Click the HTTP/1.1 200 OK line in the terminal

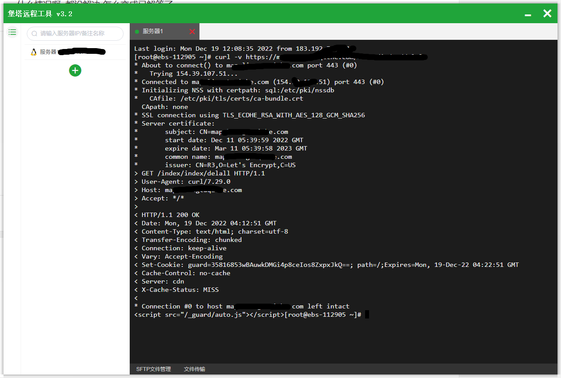(170, 215)
